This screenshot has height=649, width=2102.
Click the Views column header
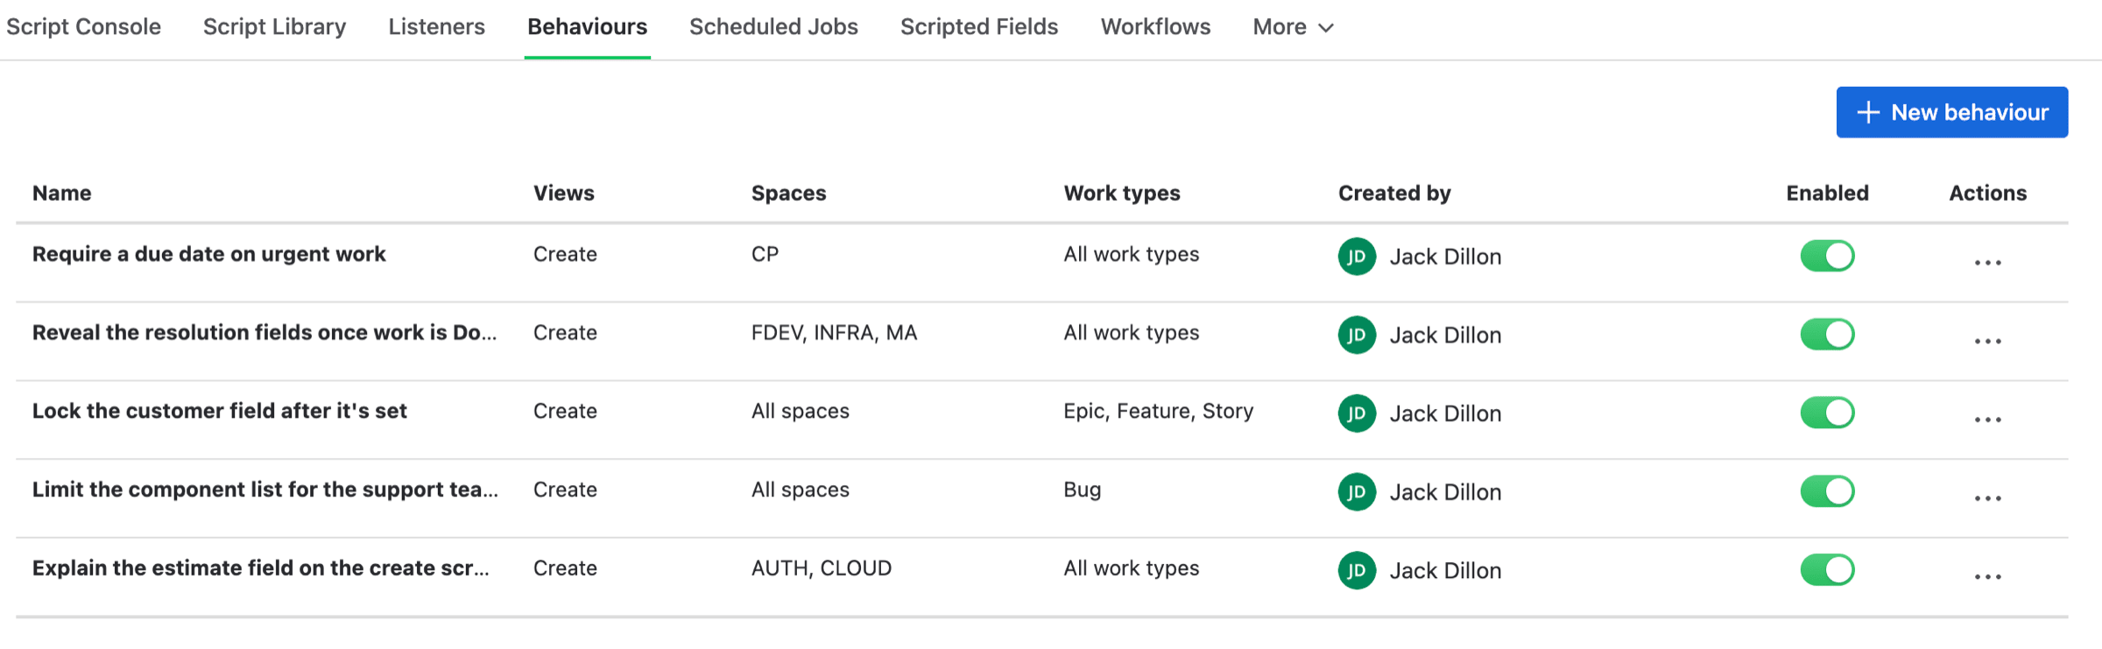(564, 193)
